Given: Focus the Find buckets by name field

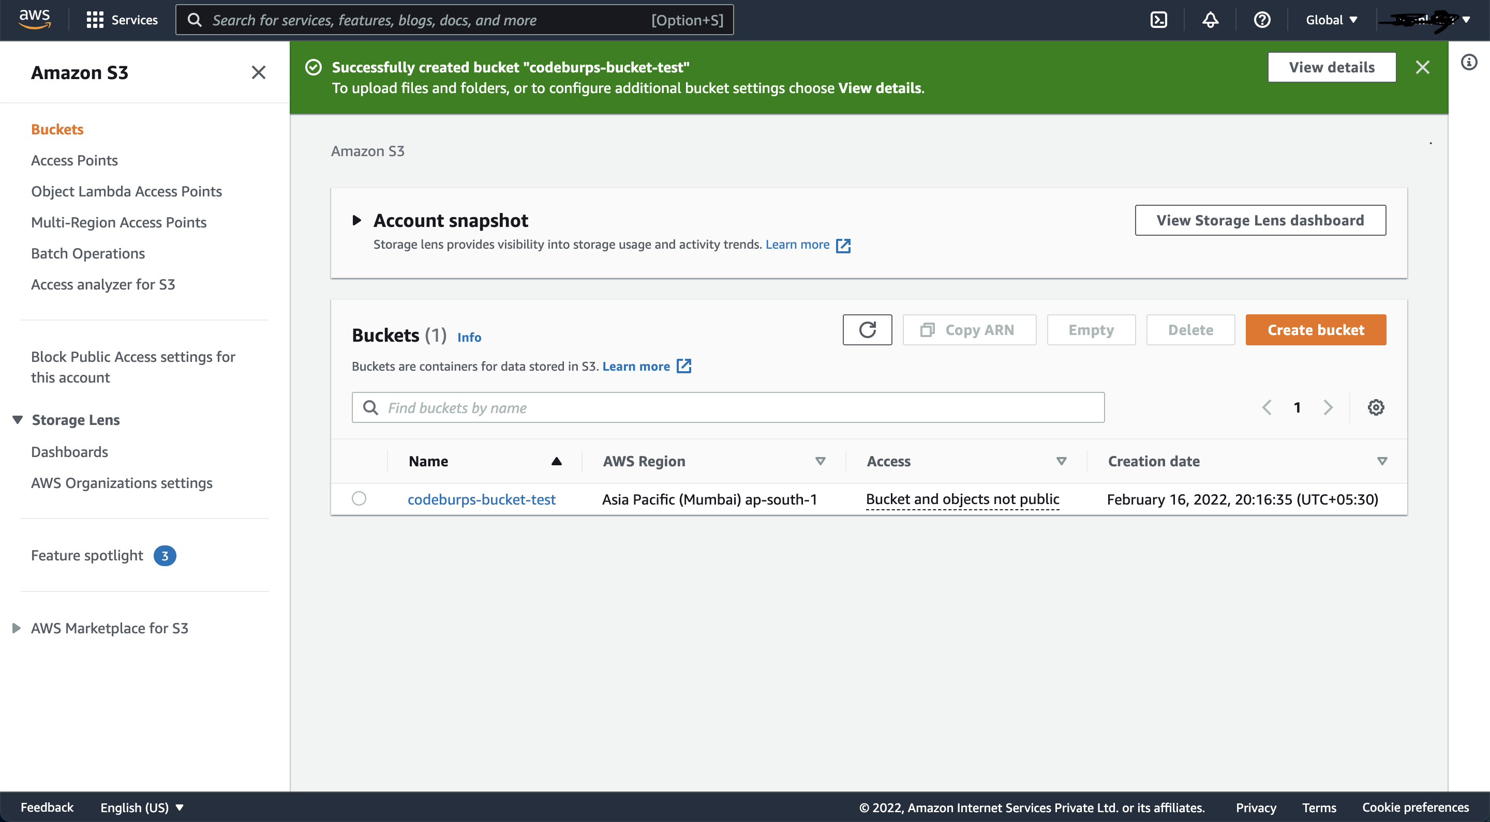Looking at the screenshot, I should click(727, 407).
